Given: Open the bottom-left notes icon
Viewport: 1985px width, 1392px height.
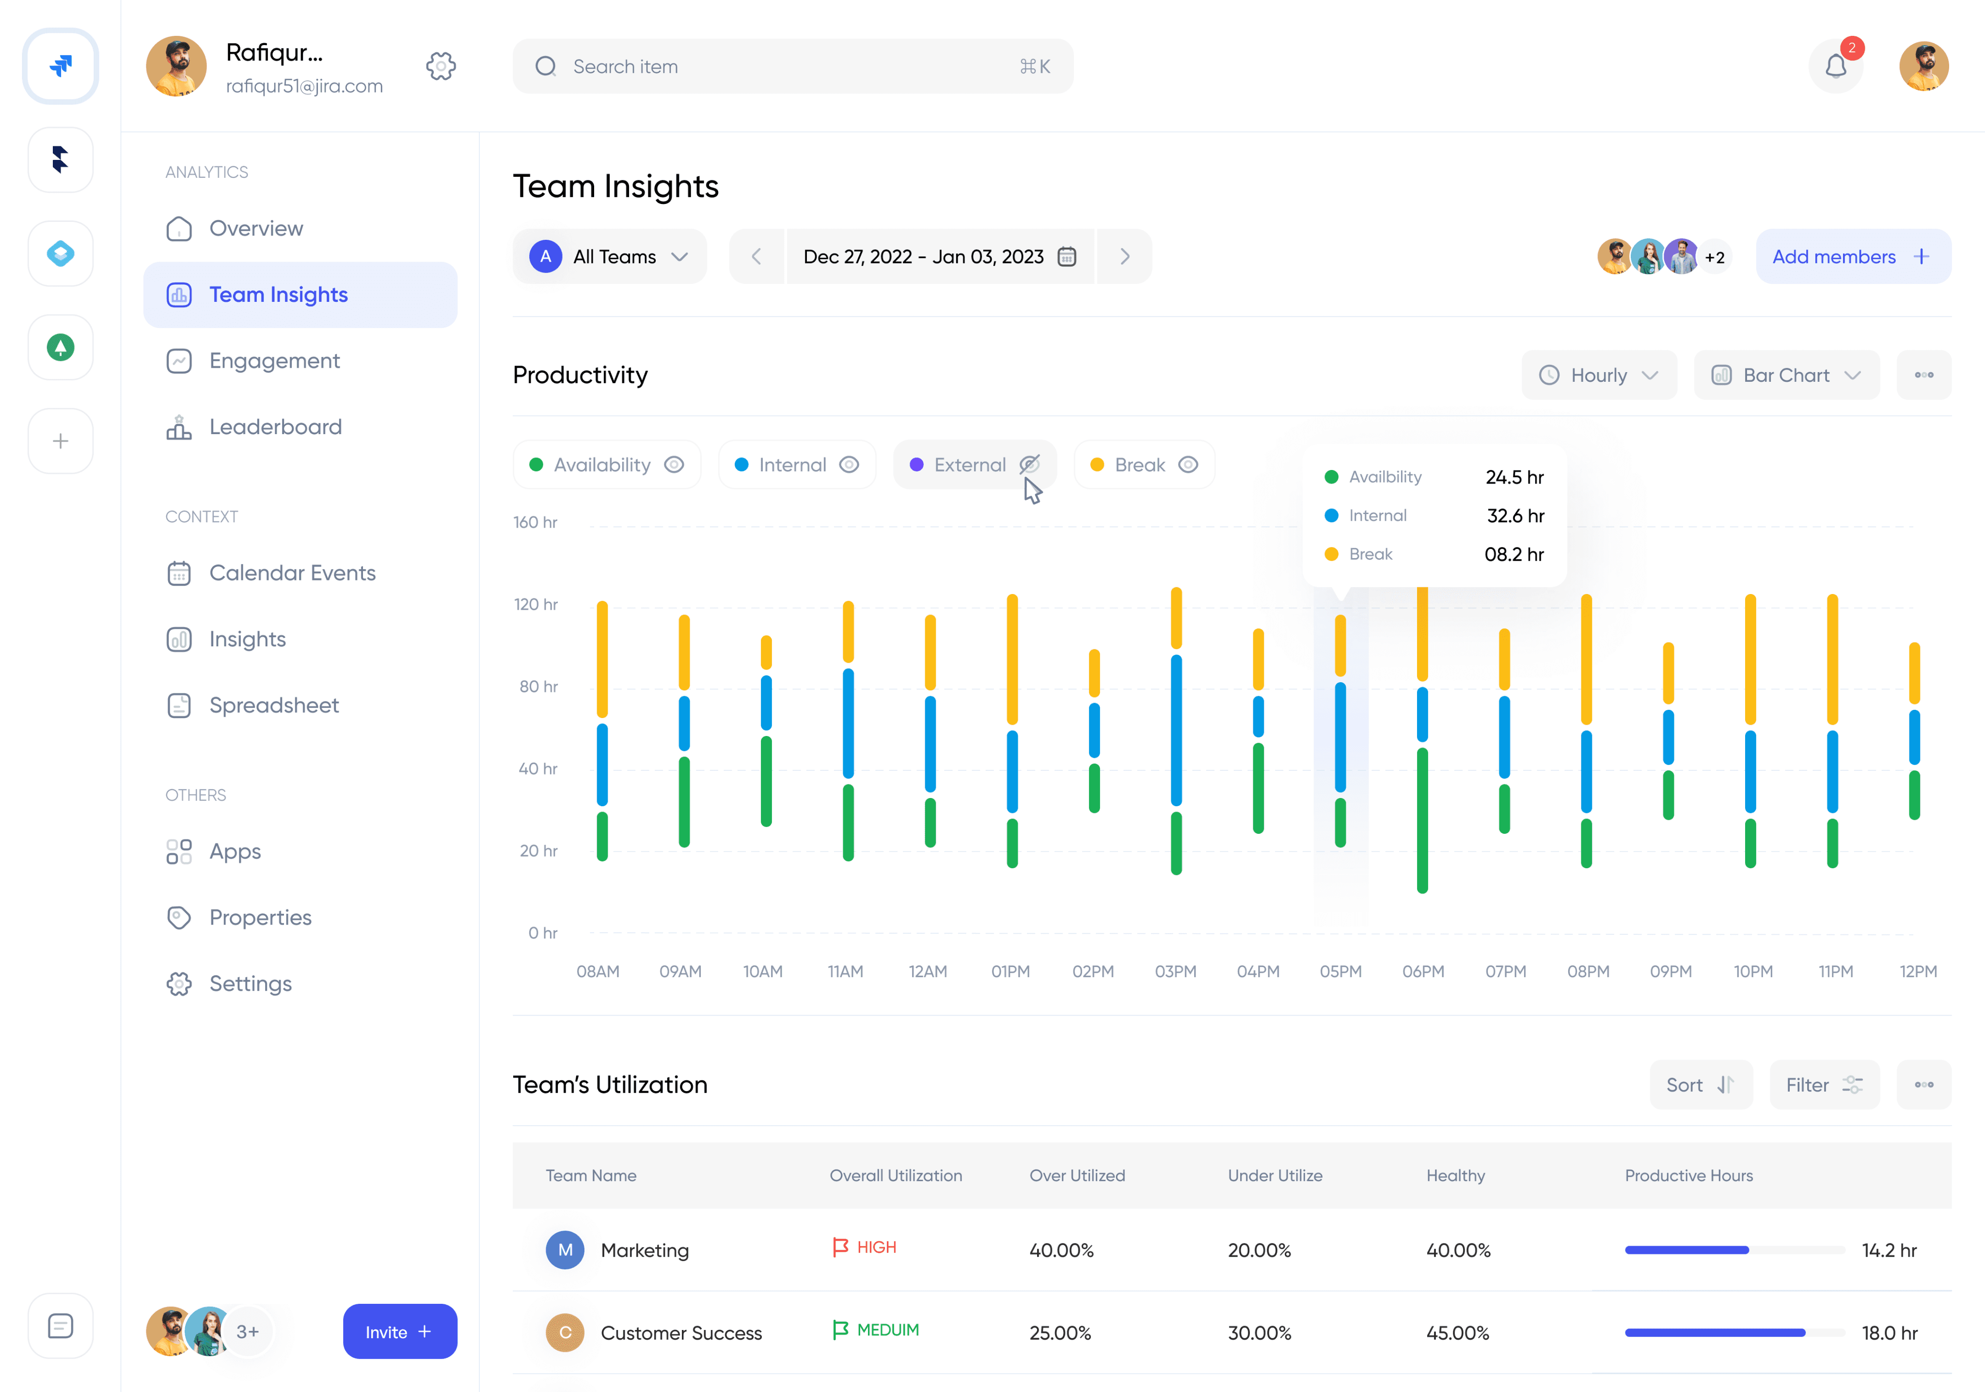Looking at the screenshot, I should coord(61,1326).
